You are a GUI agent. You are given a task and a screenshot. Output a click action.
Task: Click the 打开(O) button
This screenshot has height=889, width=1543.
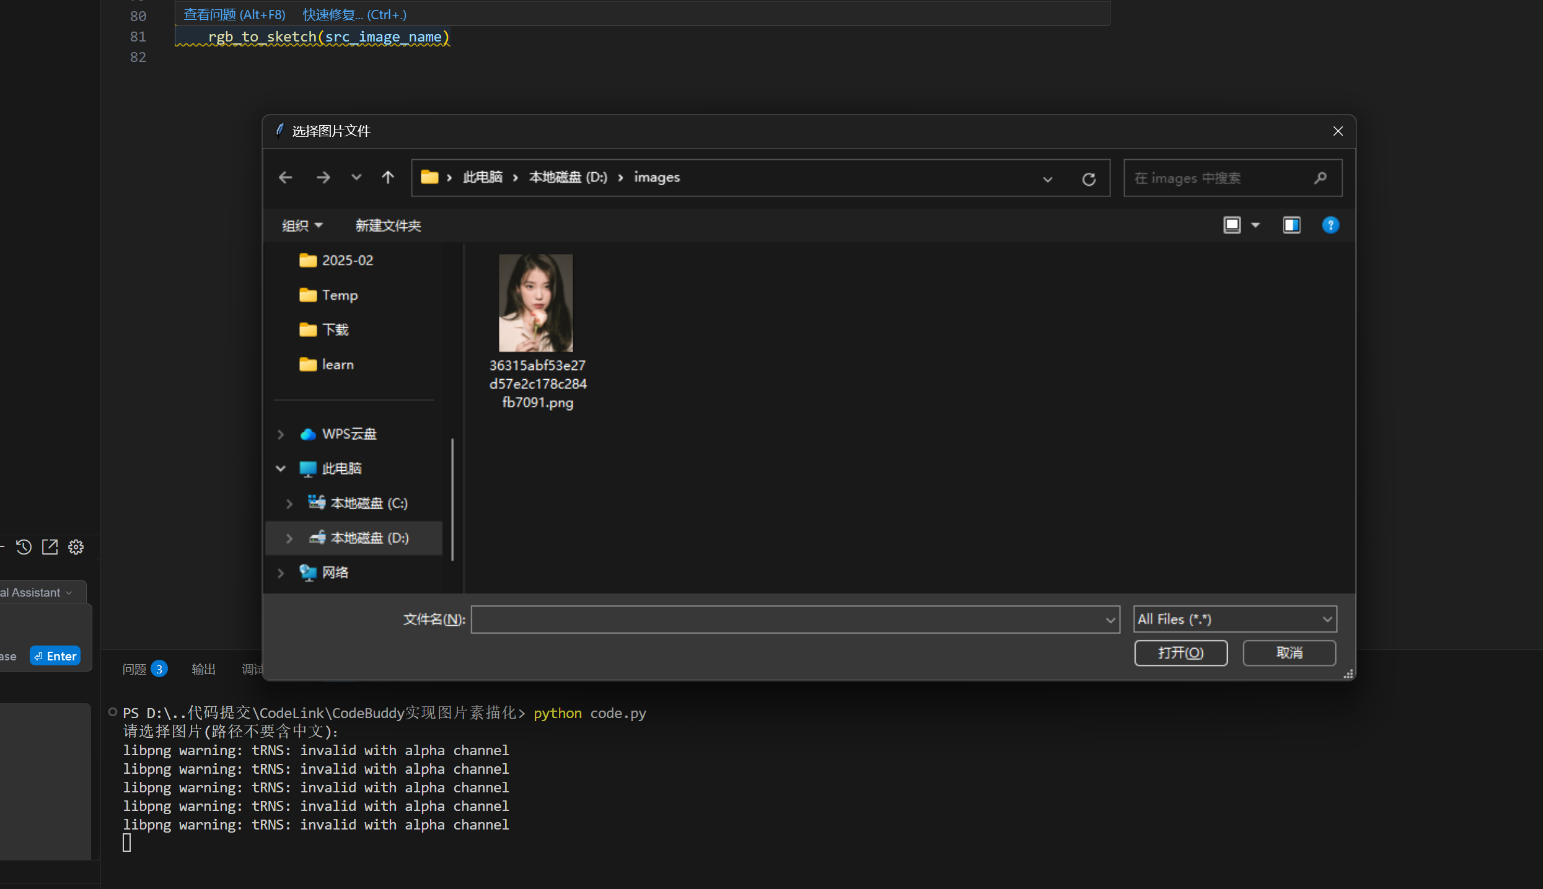pos(1180,653)
